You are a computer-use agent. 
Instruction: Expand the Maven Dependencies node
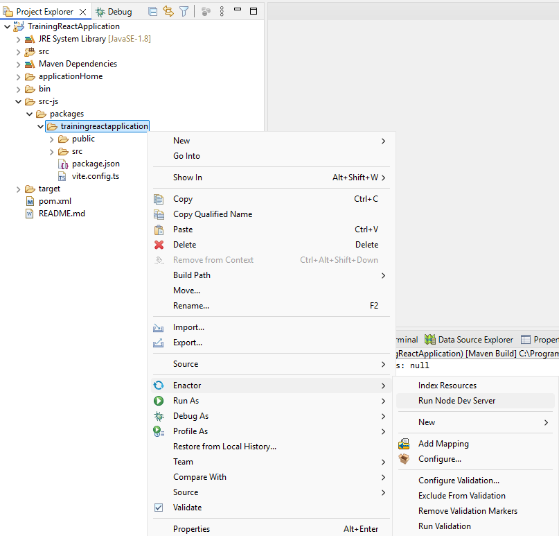(19, 64)
